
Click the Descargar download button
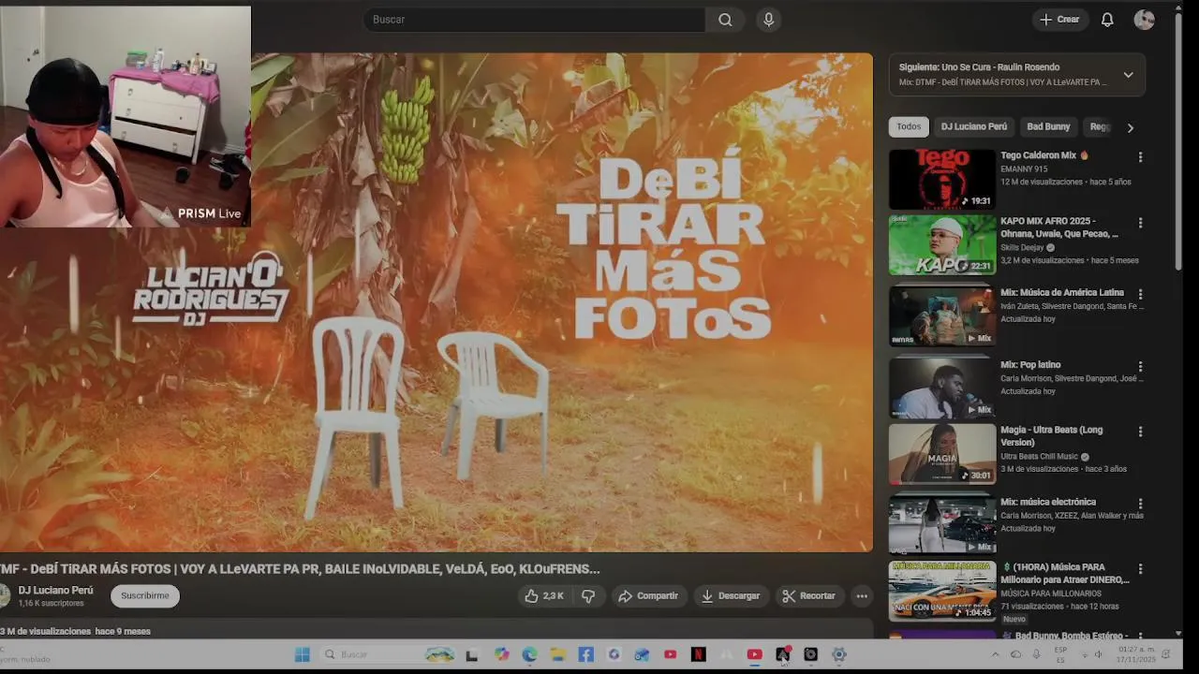click(731, 595)
